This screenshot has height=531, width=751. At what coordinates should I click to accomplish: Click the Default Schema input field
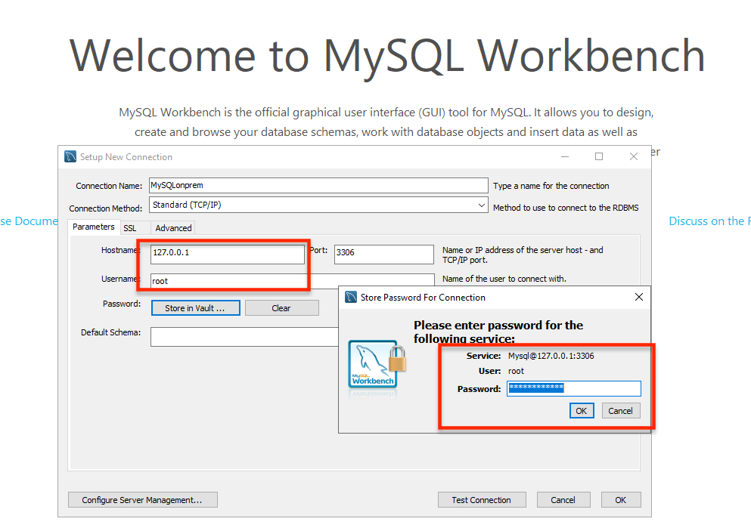(245, 337)
